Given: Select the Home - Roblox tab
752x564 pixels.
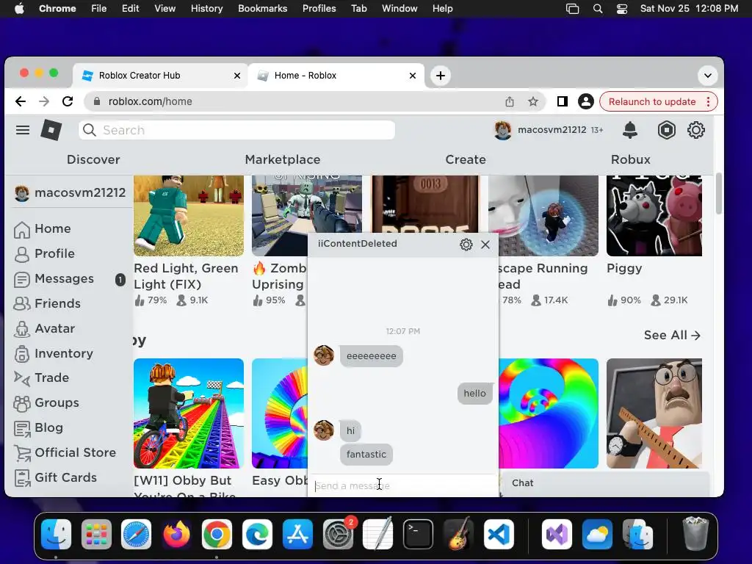Looking at the screenshot, I should [x=336, y=76].
